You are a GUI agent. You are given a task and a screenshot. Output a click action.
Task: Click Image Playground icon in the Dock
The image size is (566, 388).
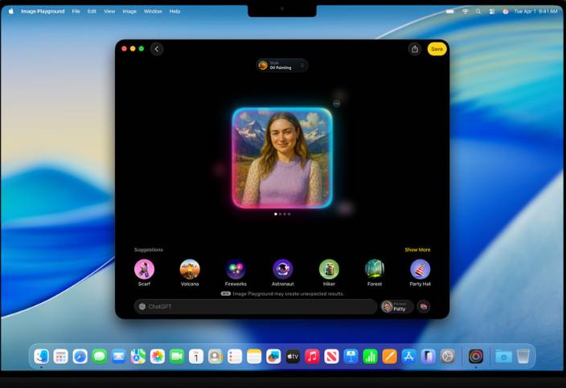pyautogui.click(x=476, y=357)
